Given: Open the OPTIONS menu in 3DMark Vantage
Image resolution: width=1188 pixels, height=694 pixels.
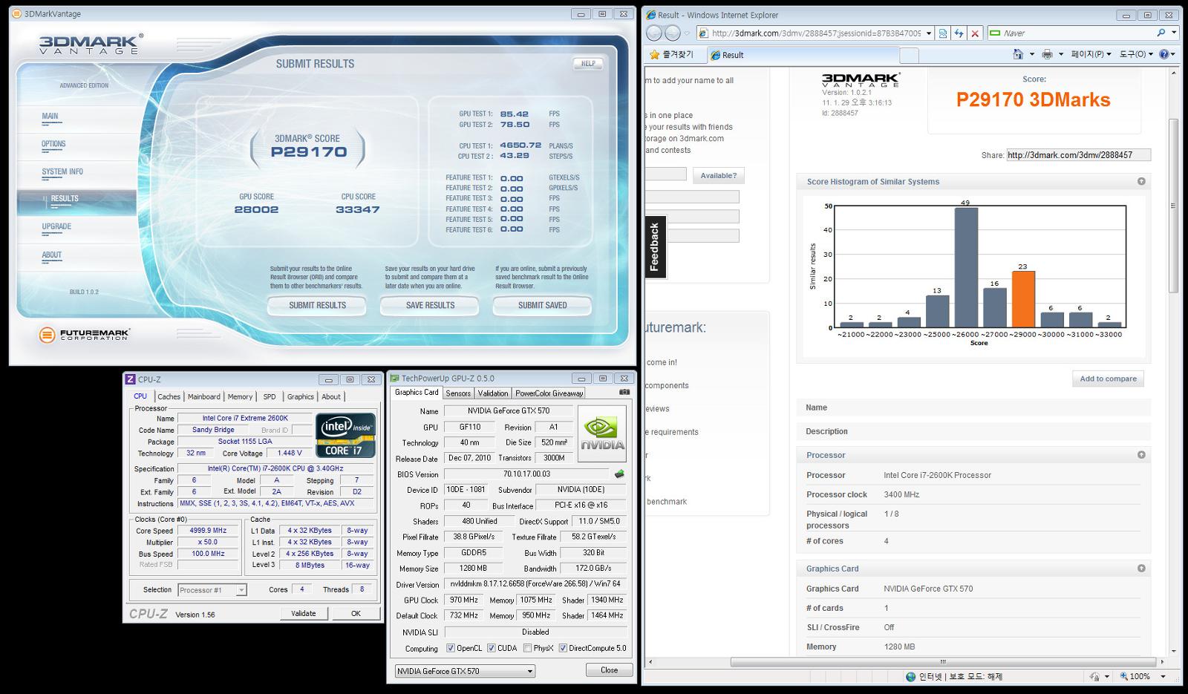Looking at the screenshot, I should click(x=53, y=144).
